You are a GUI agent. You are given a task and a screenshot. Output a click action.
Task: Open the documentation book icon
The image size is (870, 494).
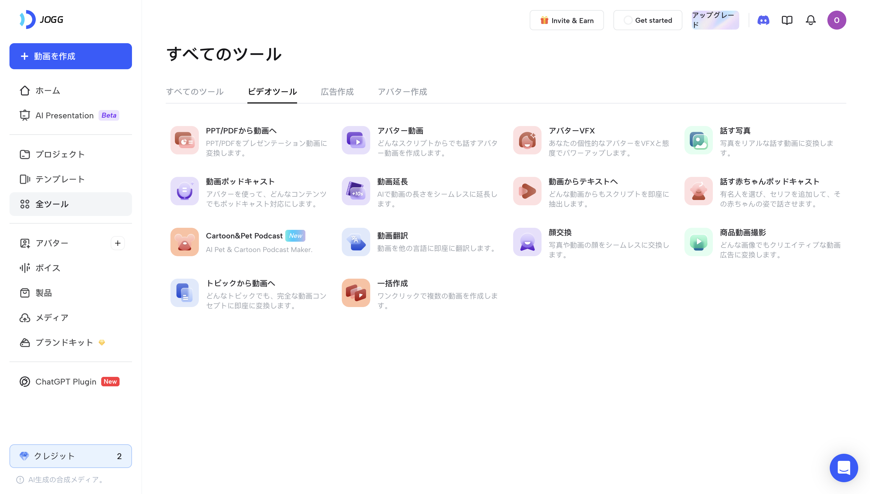click(x=787, y=20)
